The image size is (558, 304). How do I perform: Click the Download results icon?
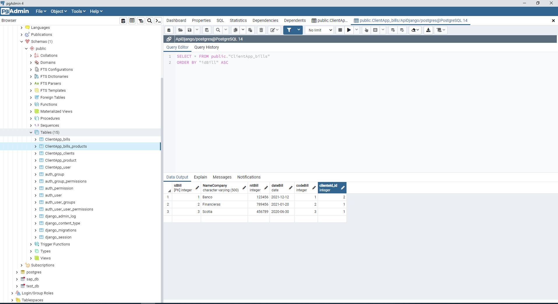coord(428,30)
